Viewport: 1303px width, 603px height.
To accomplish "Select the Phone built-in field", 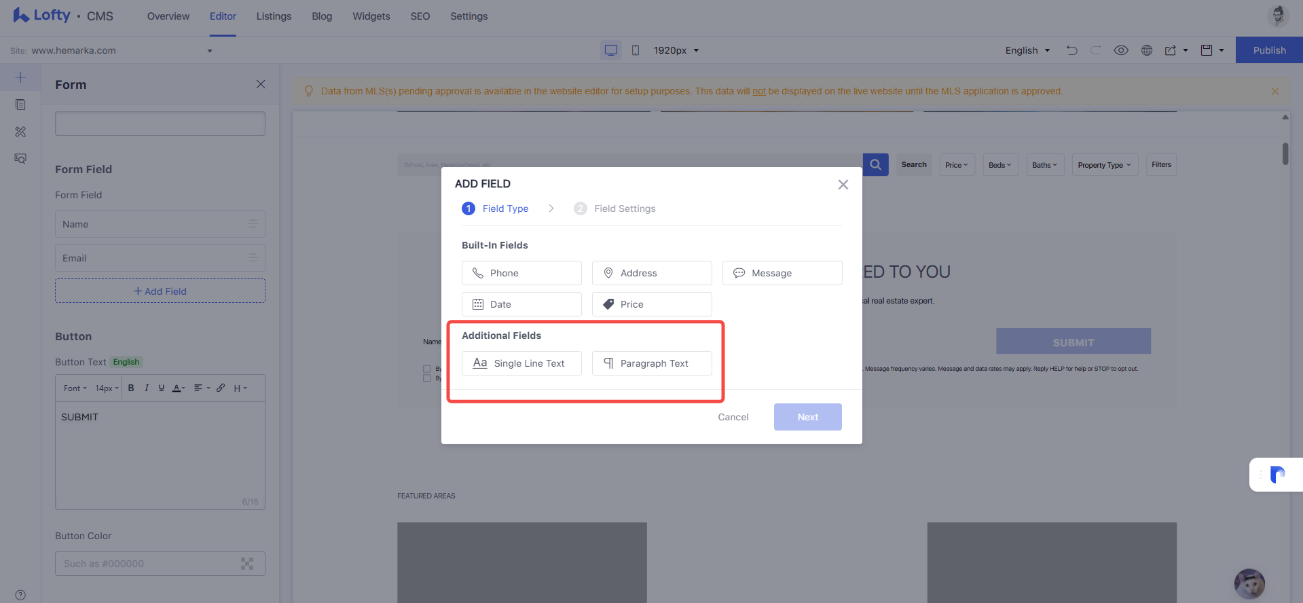I will click(x=521, y=273).
